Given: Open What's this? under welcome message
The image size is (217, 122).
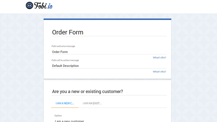Looking at the screenshot, I should click(159, 58).
